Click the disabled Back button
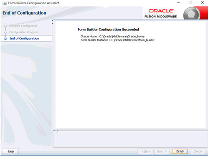Image resolution: width=208 pixels, height=156 pixels. tap(146, 151)
